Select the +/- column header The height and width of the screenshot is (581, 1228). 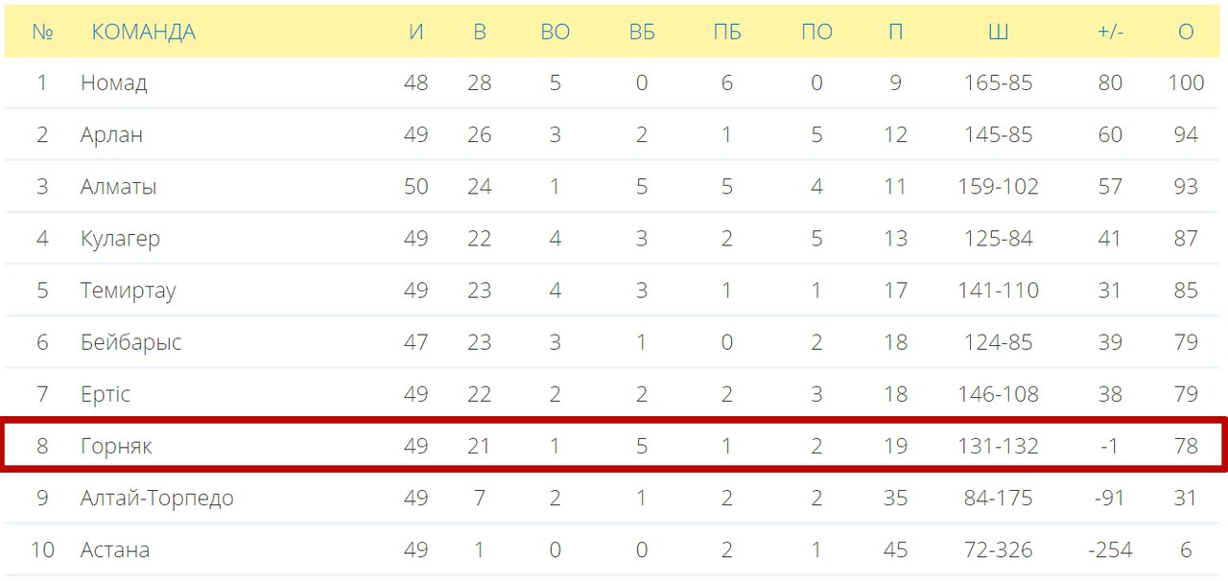1110,32
